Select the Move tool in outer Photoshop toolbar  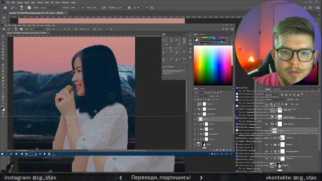click(4, 18)
